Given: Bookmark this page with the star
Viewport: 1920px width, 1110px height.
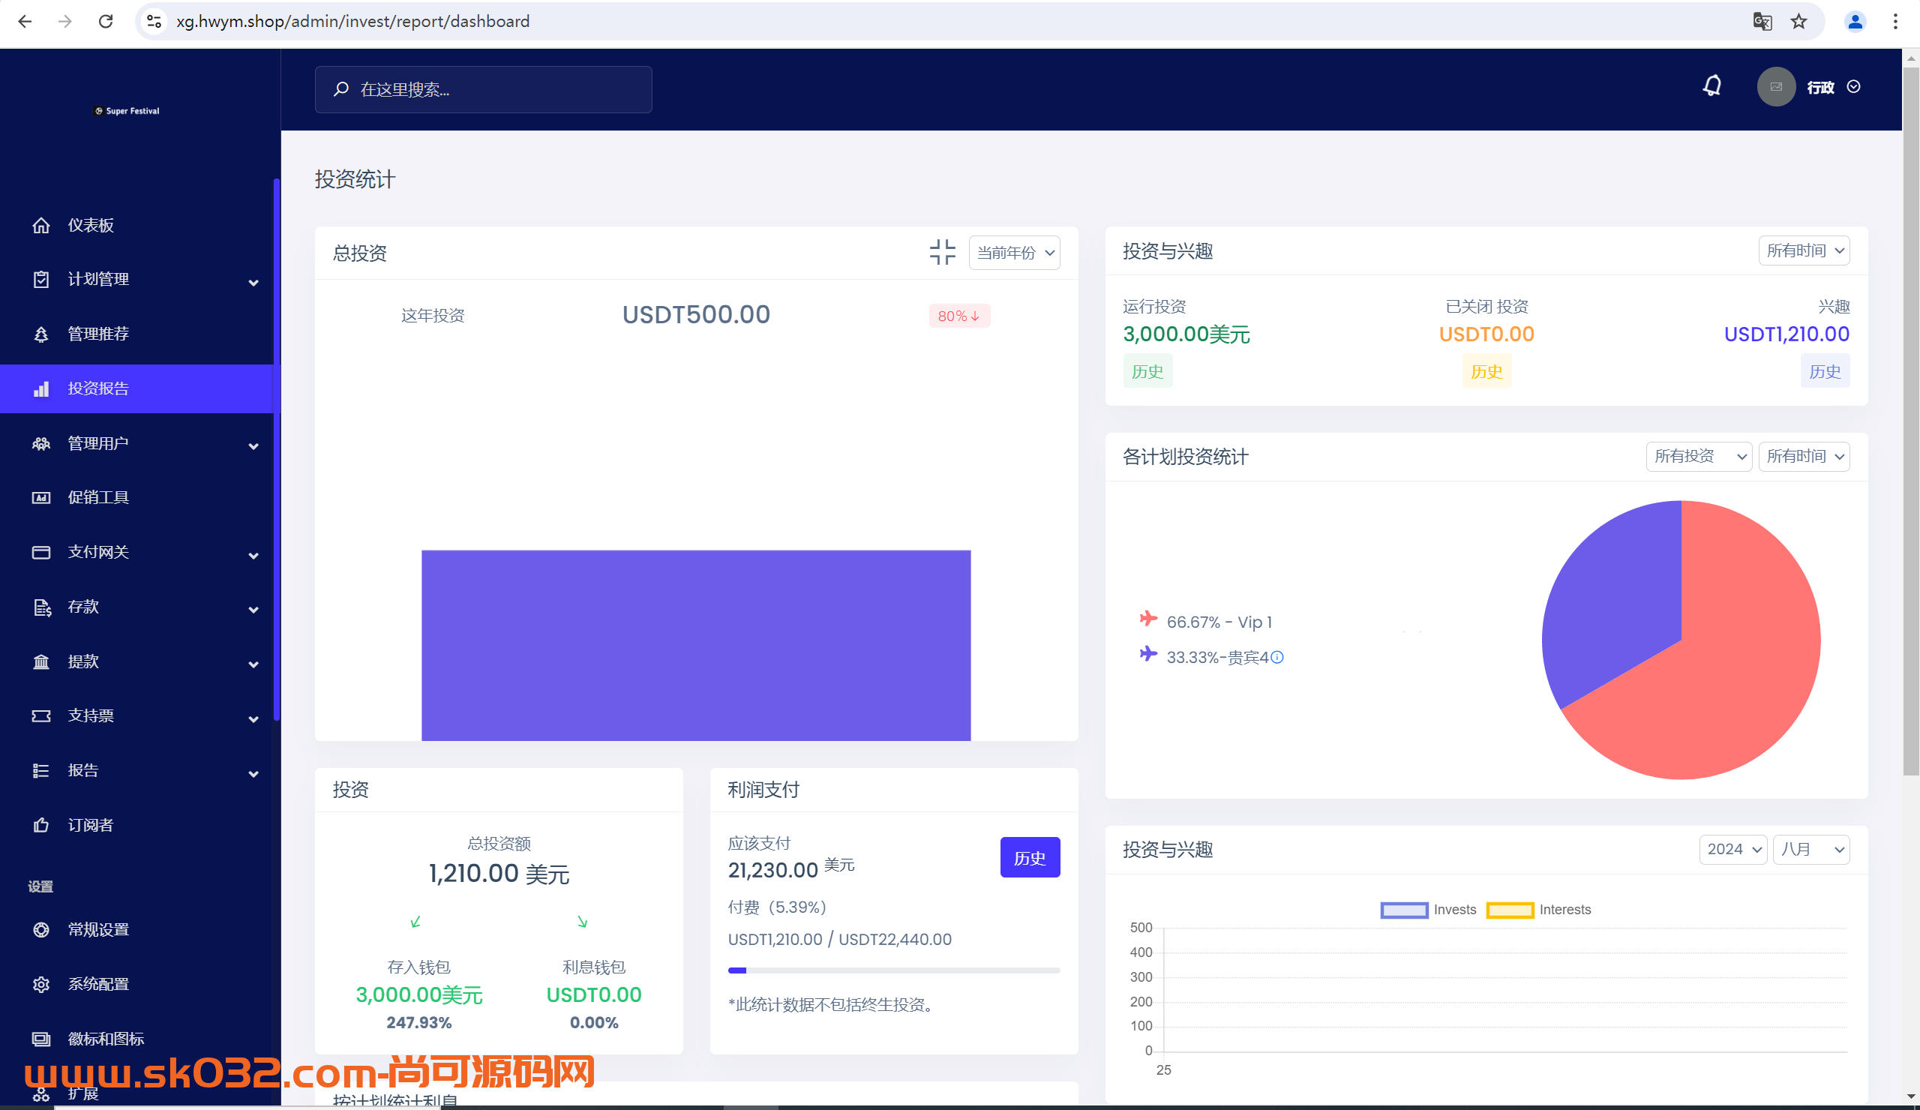Looking at the screenshot, I should [1798, 21].
